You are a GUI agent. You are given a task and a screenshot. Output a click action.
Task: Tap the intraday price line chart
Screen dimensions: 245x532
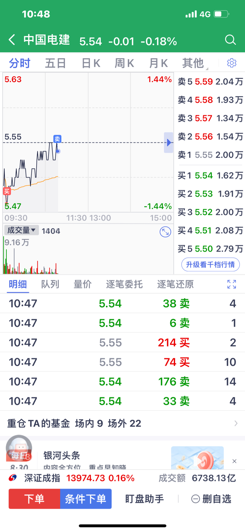(88, 142)
